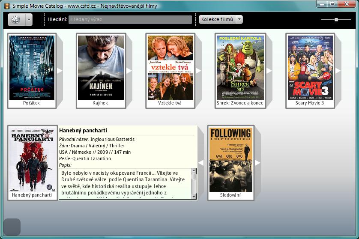Click the USA / Německo // 2009 line
Screen dimensions: 359x239
[95, 152]
